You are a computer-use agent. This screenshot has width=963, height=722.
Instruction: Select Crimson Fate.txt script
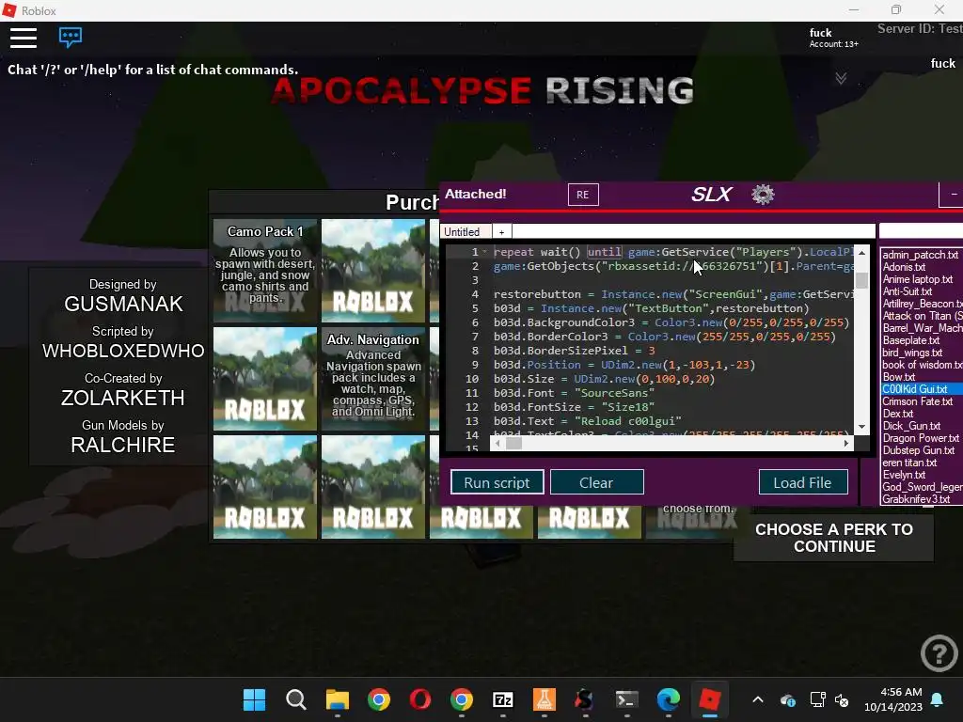[x=917, y=401]
